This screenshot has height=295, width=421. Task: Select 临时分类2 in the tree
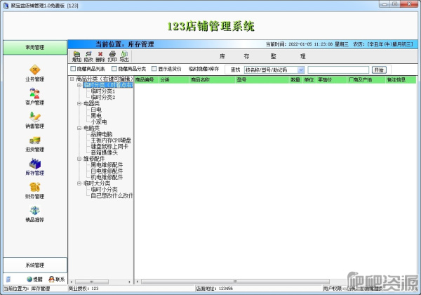tap(103, 97)
